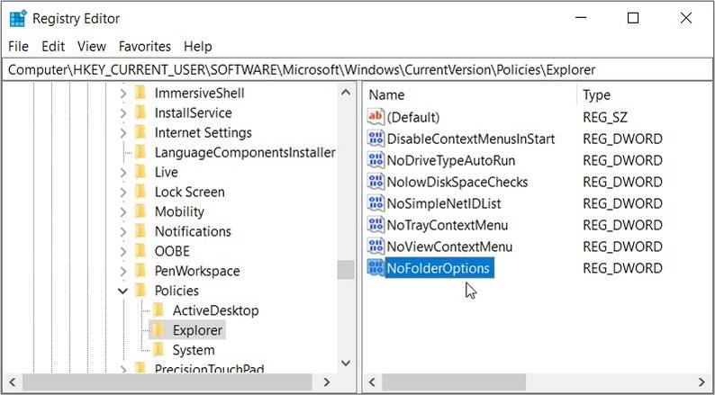Click the Live folder icon
The height and width of the screenshot is (395, 715).
(x=140, y=172)
